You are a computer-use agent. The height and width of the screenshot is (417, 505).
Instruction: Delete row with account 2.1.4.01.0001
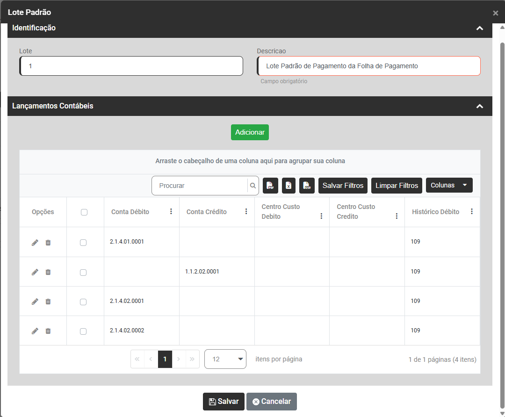click(x=48, y=243)
